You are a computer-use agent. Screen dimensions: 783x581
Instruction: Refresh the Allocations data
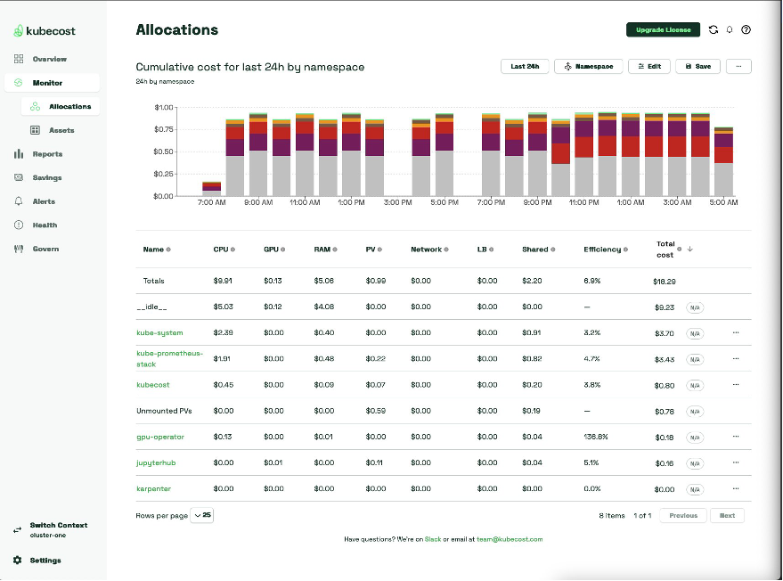[713, 29]
